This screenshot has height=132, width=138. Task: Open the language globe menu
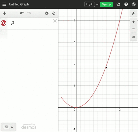click(x=134, y=4)
